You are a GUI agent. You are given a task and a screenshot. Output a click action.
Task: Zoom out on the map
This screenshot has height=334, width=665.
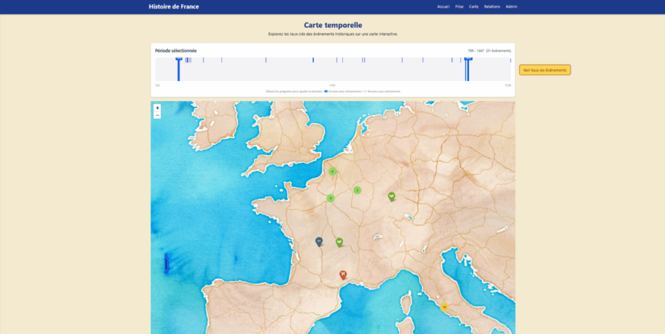157,116
